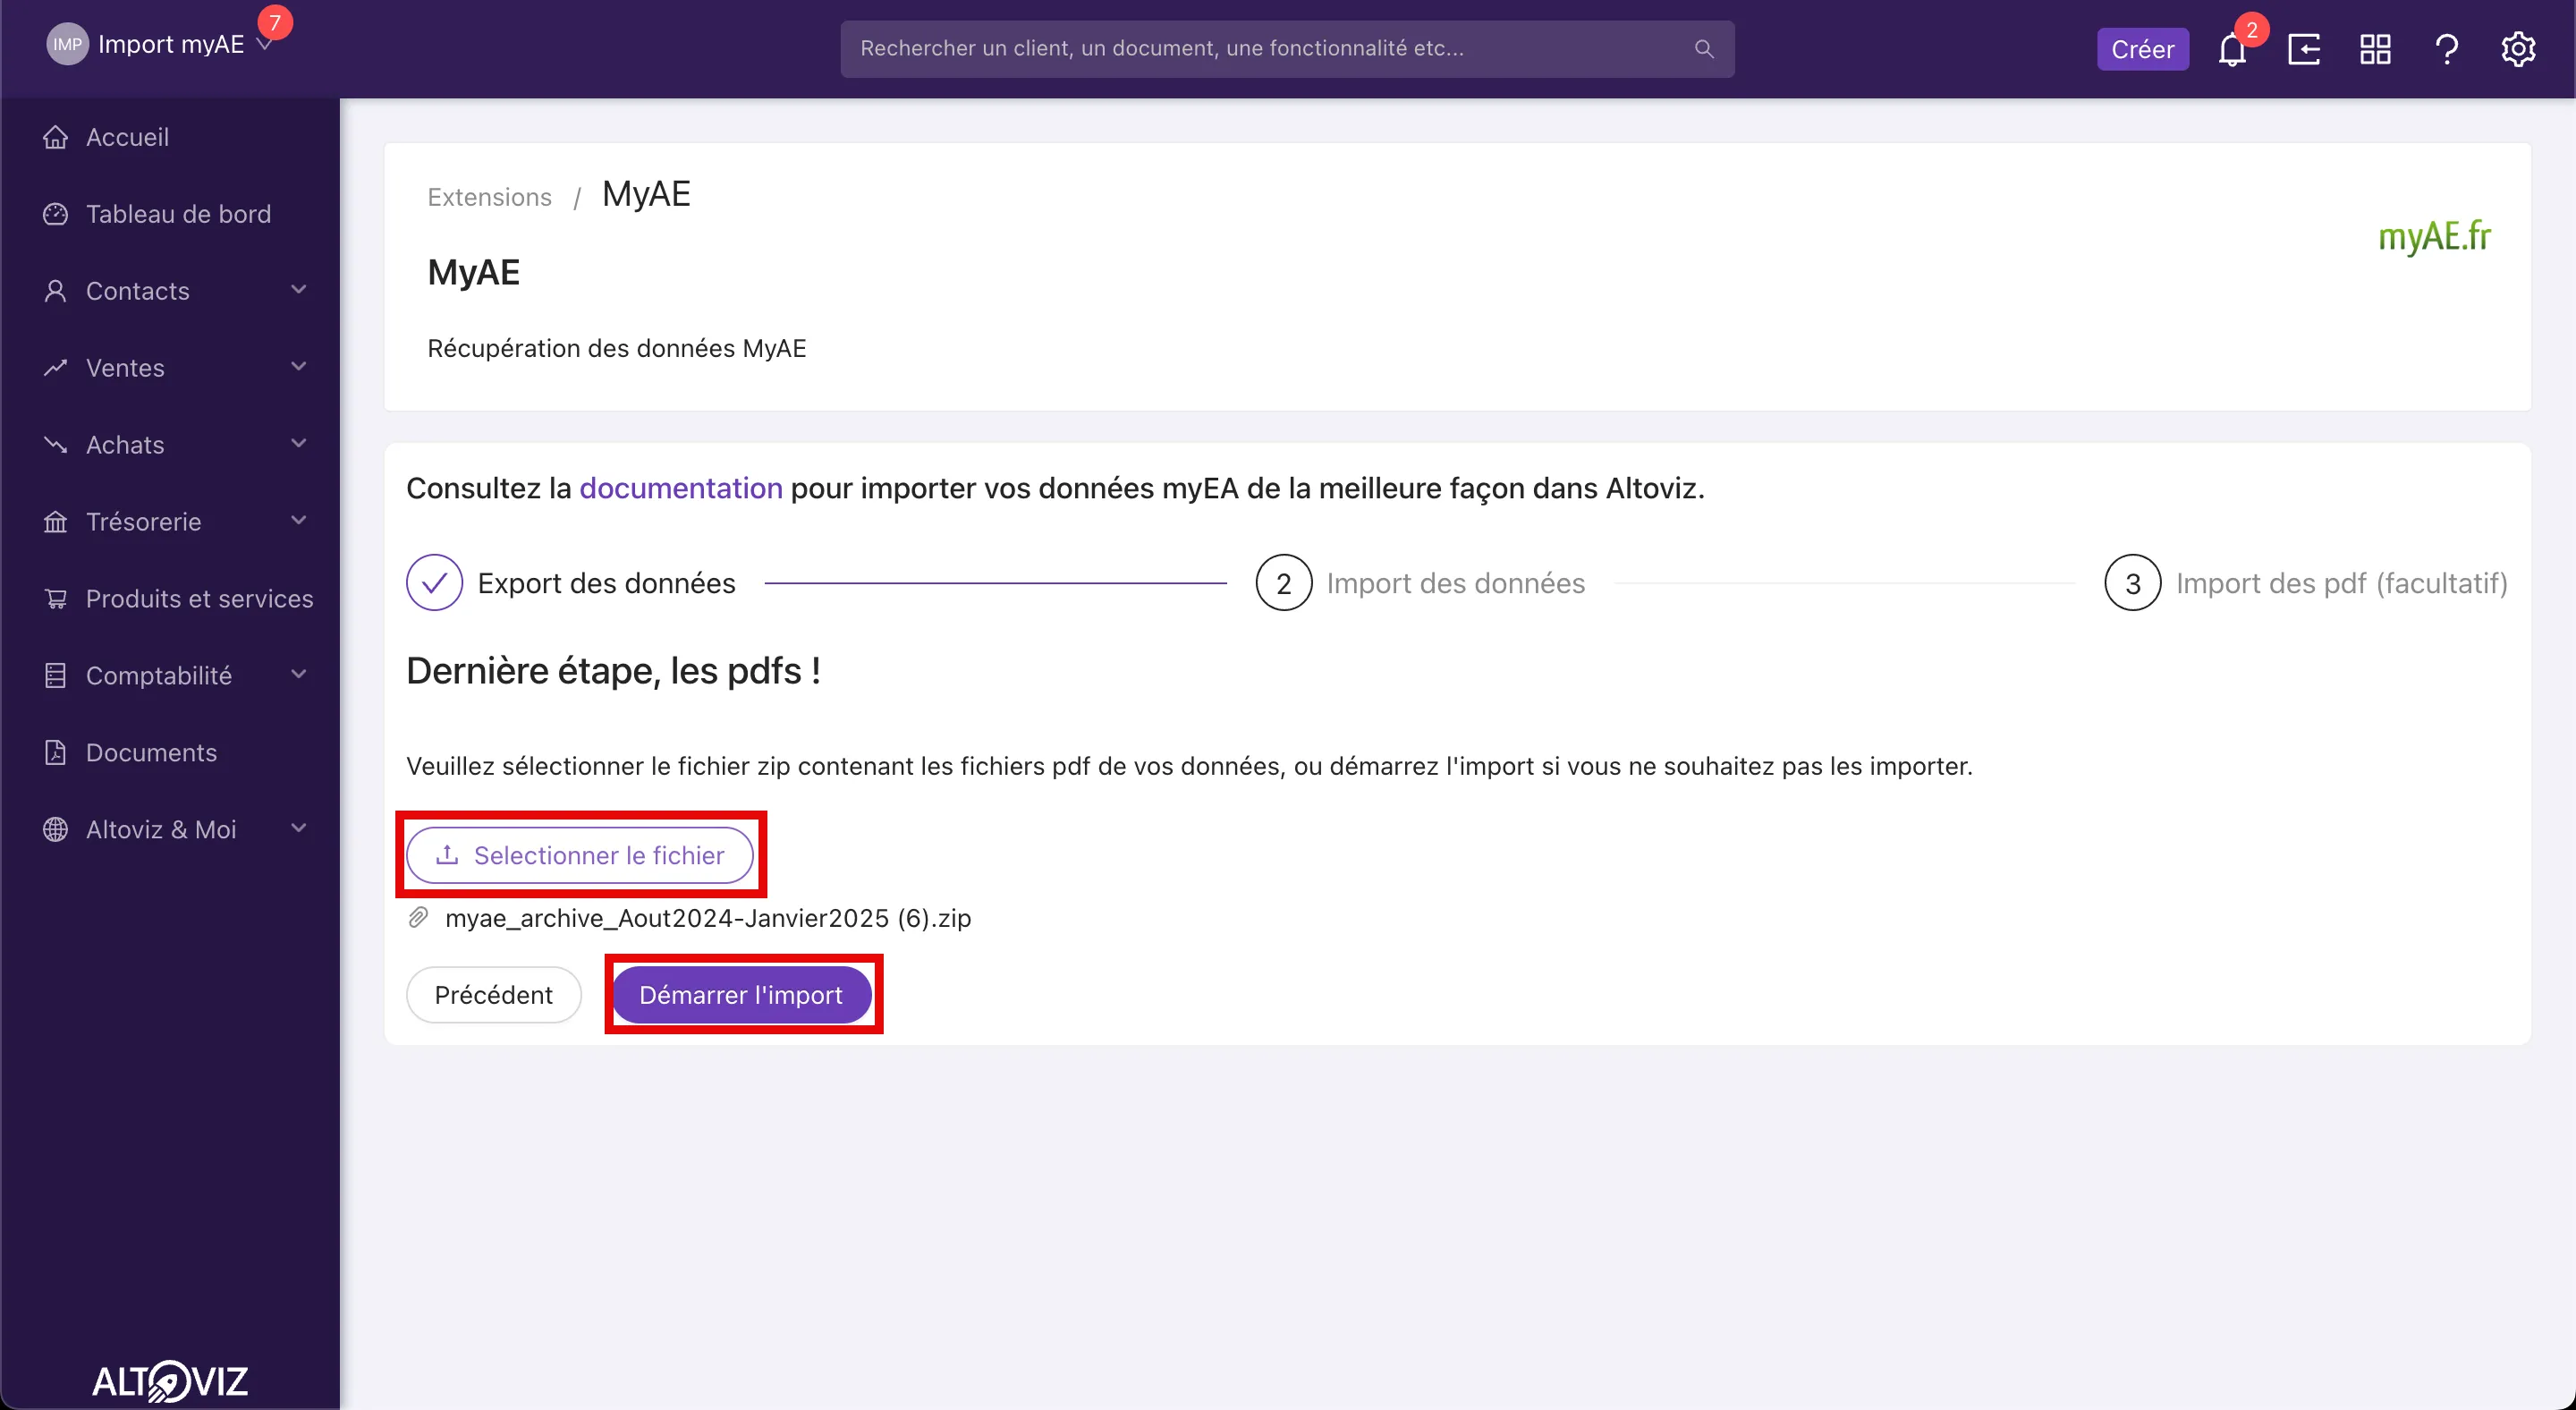
Task: Click the Tableau de bord gauge icon
Action: pyautogui.click(x=56, y=214)
